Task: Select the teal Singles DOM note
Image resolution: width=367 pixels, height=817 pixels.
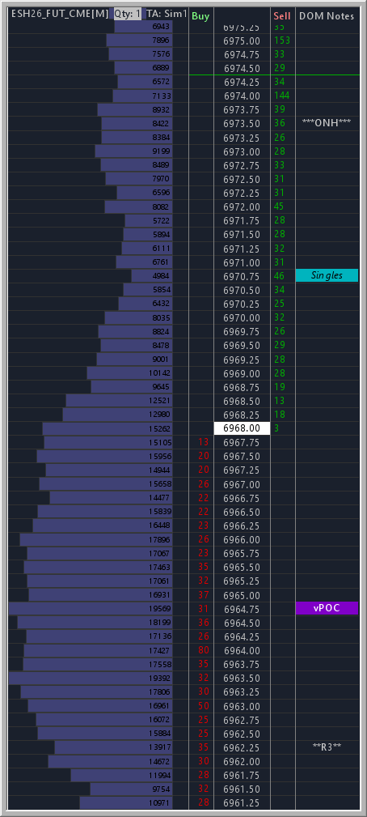Action: 327,275
